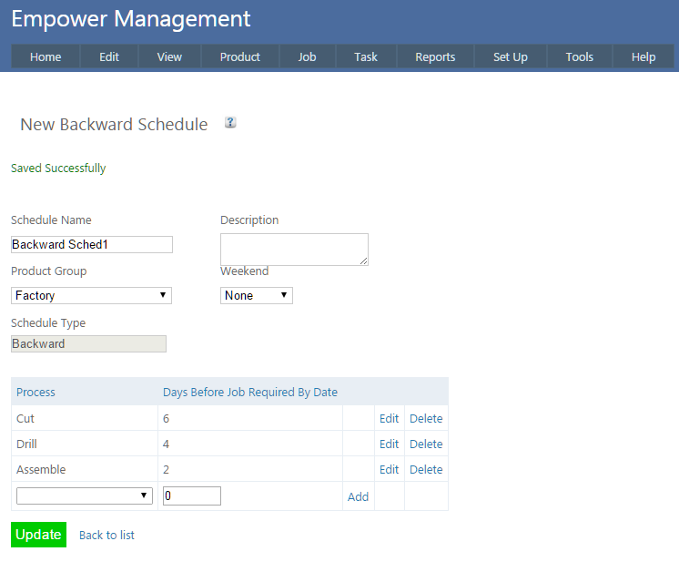Open the Product Group dropdown
This screenshot has width=679, height=572.
coord(91,295)
